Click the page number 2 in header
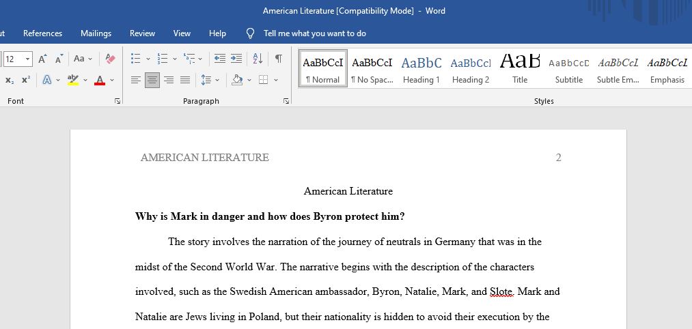 point(558,158)
